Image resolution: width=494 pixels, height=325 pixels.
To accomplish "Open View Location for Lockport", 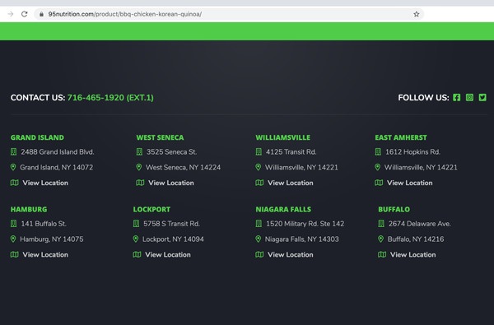I will pos(168,254).
